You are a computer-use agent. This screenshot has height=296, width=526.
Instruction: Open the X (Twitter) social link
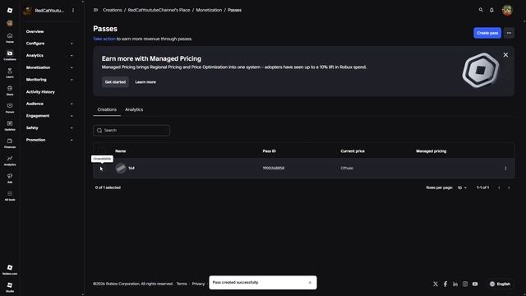tap(436, 284)
